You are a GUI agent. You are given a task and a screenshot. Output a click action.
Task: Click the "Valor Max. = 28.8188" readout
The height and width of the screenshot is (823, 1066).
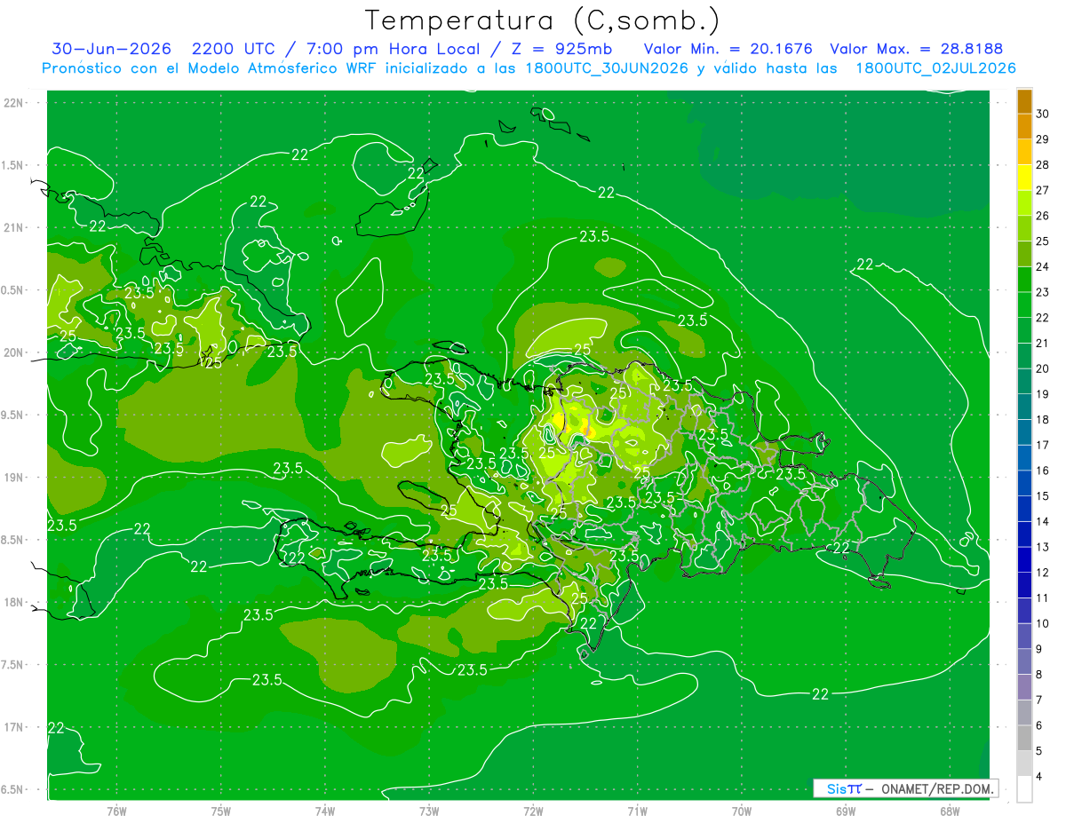916,49
